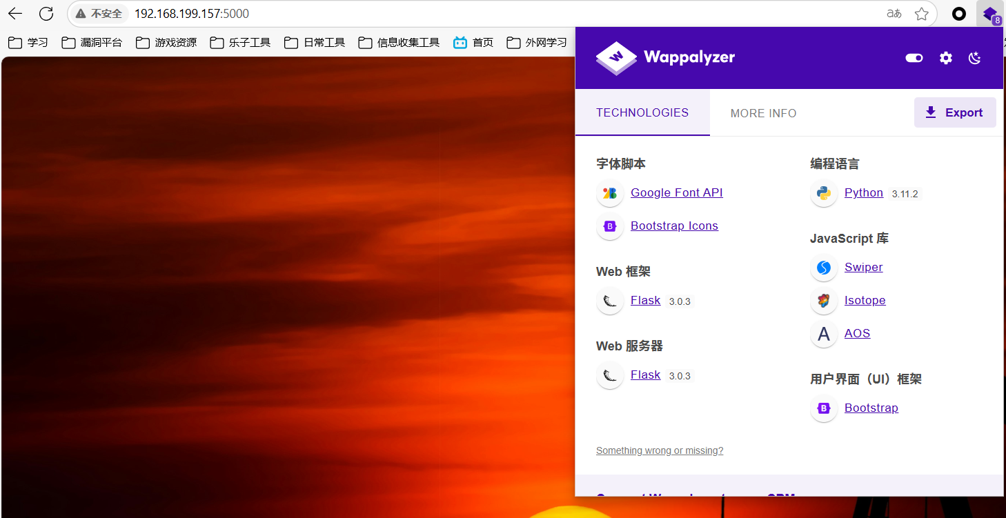Open the Swiper link
1006x518 pixels.
tap(864, 268)
